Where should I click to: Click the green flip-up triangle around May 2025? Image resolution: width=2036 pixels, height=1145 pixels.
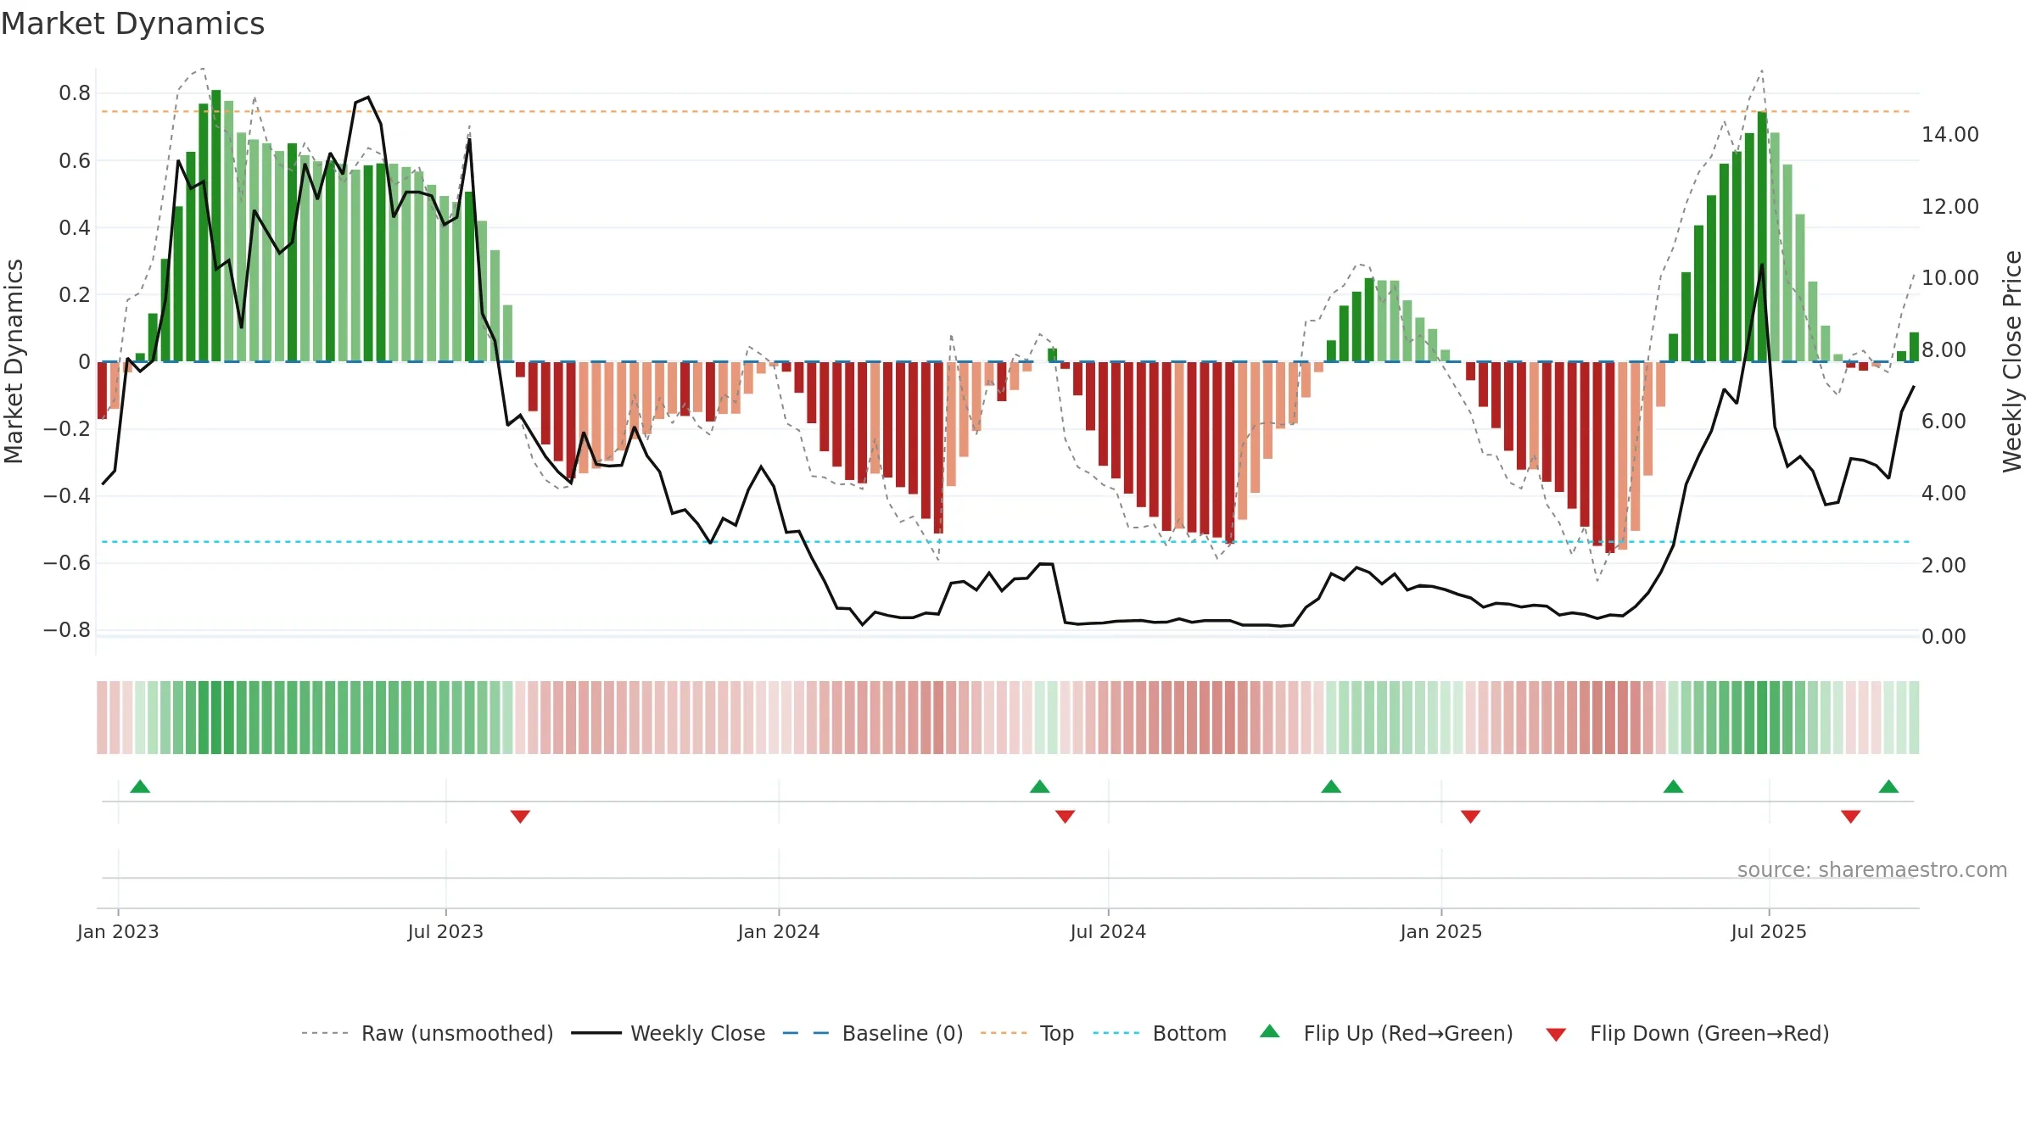[x=1673, y=786]
